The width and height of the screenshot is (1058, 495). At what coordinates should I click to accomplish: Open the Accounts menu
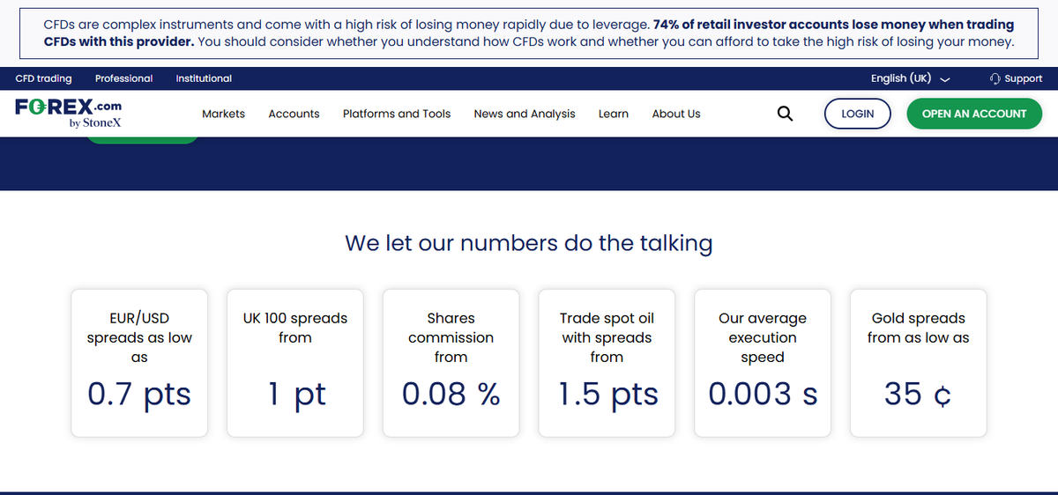294,114
